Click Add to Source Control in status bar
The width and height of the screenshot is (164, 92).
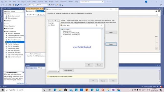(x=150, y=86)
